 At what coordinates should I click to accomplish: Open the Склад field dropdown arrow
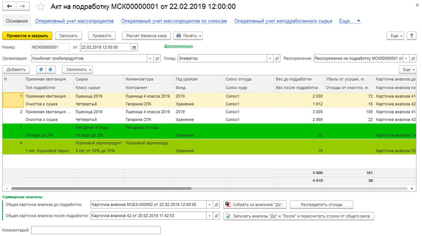click(x=270, y=58)
